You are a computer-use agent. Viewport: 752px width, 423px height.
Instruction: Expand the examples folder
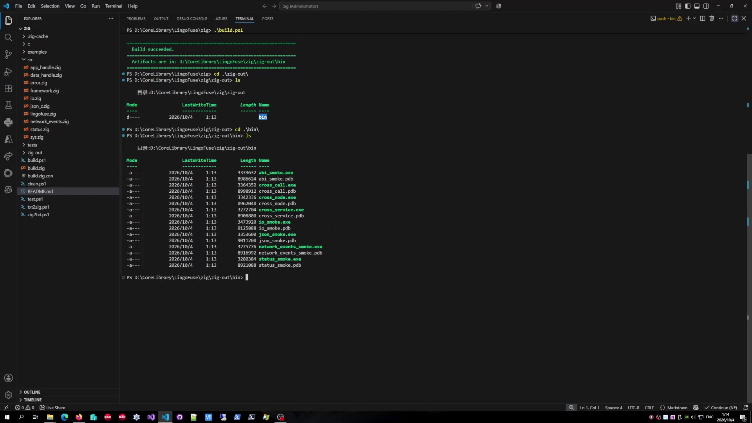click(37, 52)
